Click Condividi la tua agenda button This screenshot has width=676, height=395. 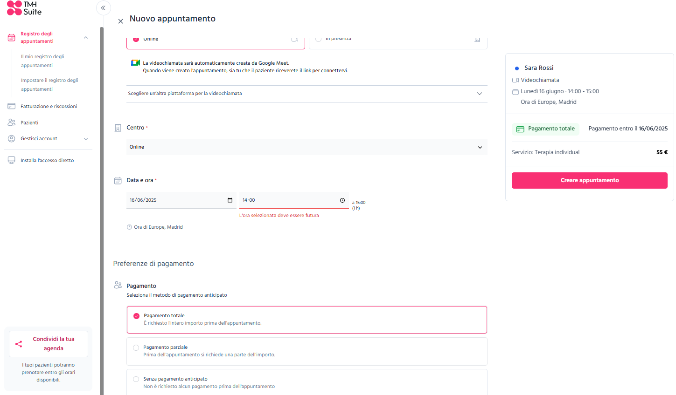49,344
